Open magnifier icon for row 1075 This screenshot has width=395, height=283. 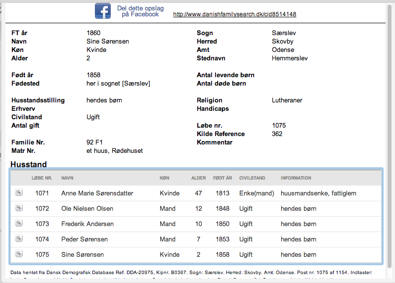pos(19,253)
